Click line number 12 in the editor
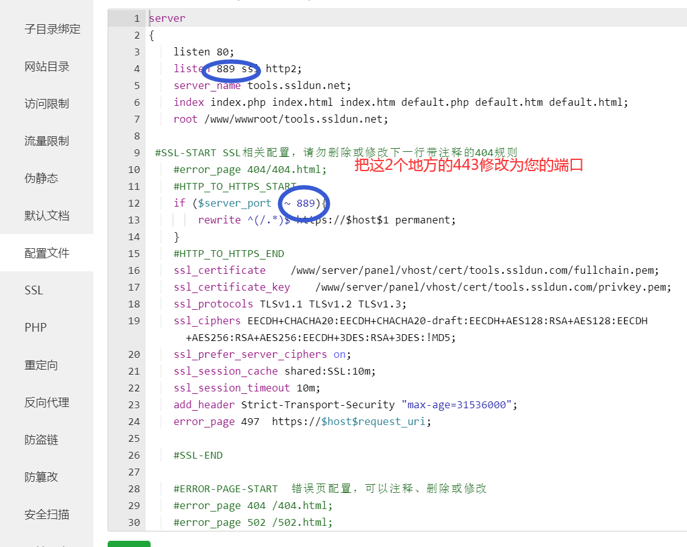This screenshot has height=547, width=687. click(134, 203)
